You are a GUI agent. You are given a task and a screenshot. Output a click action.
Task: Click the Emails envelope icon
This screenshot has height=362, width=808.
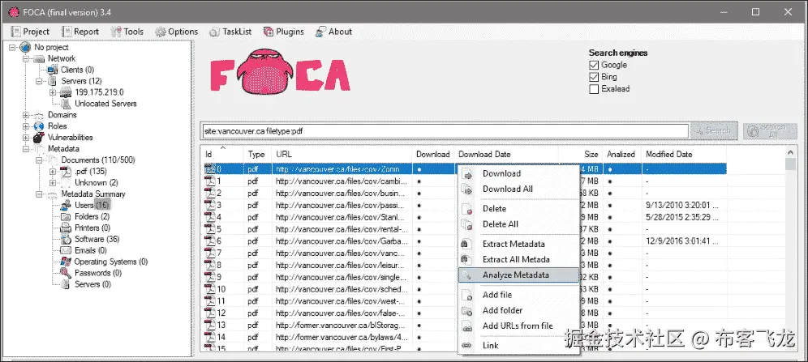[x=66, y=250]
